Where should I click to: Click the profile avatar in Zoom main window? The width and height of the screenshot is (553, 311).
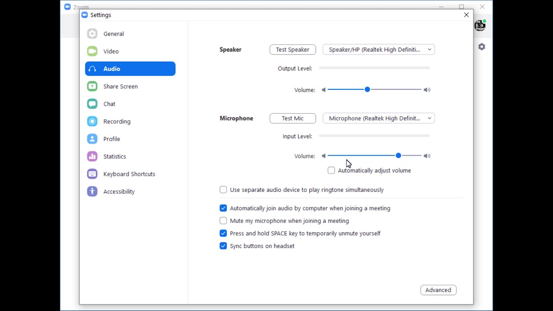[480, 25]
